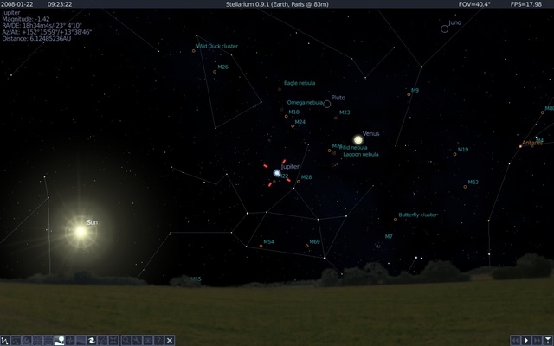Screen dimensions: 554x346
Task: Select the M62 marker
Action: click(465, 187)
